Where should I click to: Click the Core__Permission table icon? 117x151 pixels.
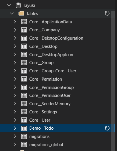(x=24, y=79)
